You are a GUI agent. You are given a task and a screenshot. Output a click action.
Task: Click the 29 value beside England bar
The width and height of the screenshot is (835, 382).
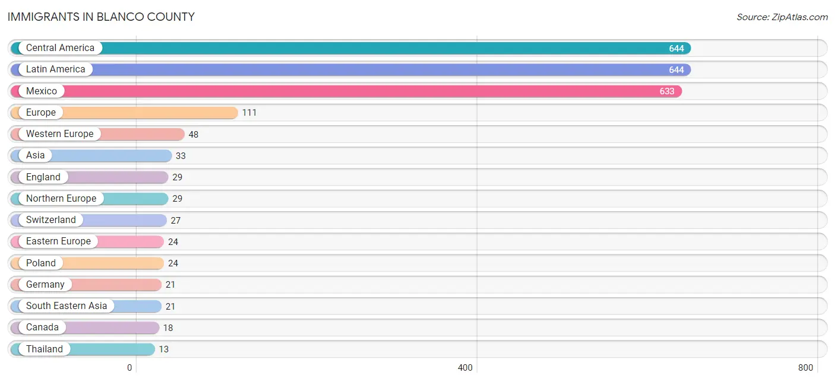point(178,177)
